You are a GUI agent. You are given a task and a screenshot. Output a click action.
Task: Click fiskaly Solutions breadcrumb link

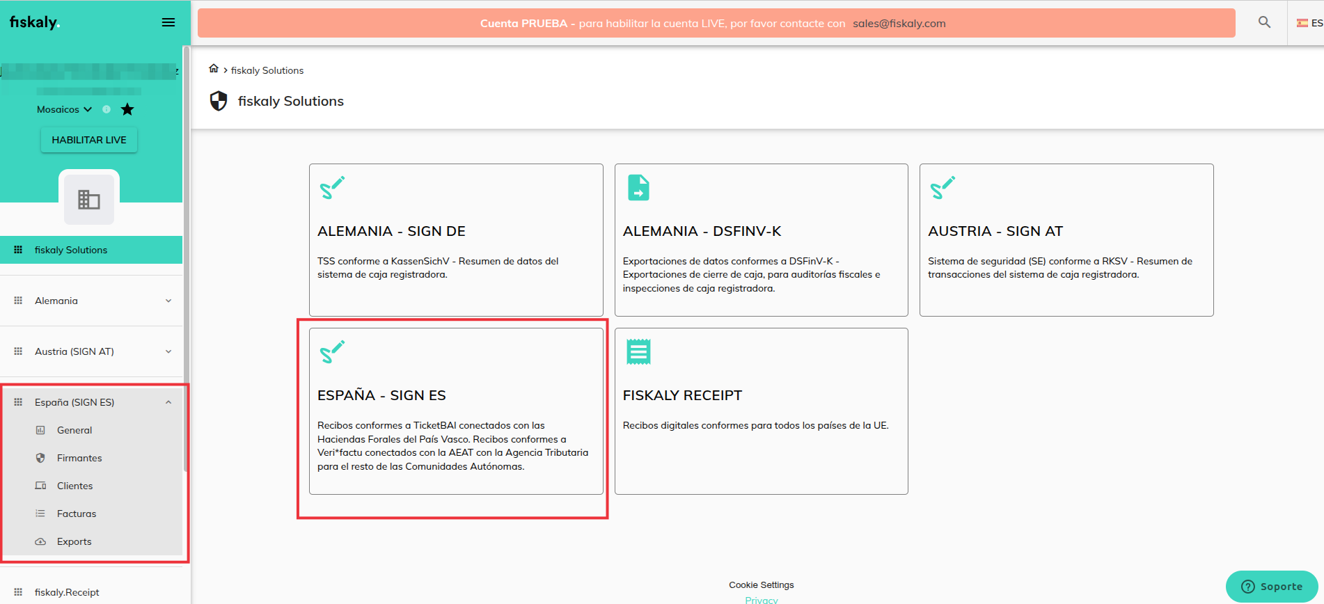[x=267, y=70]
